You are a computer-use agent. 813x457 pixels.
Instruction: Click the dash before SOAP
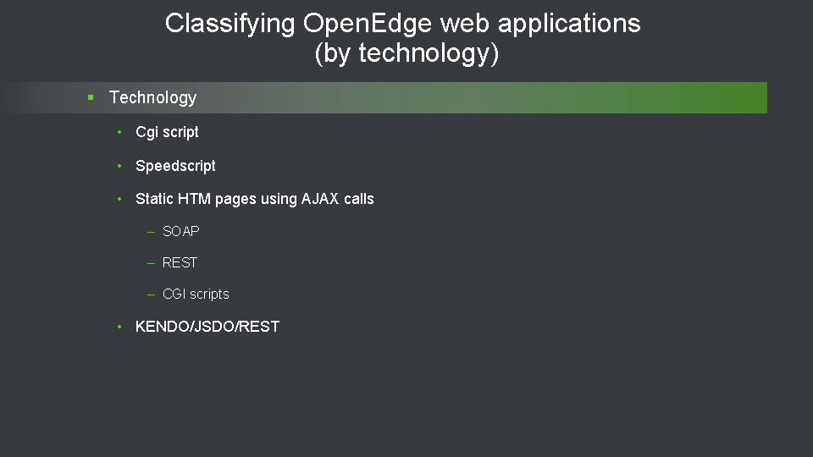tap(151, 231)
